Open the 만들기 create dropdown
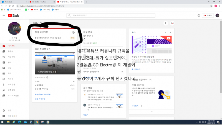The height and width of the screenshot is (125, 222). pos(207,15)
